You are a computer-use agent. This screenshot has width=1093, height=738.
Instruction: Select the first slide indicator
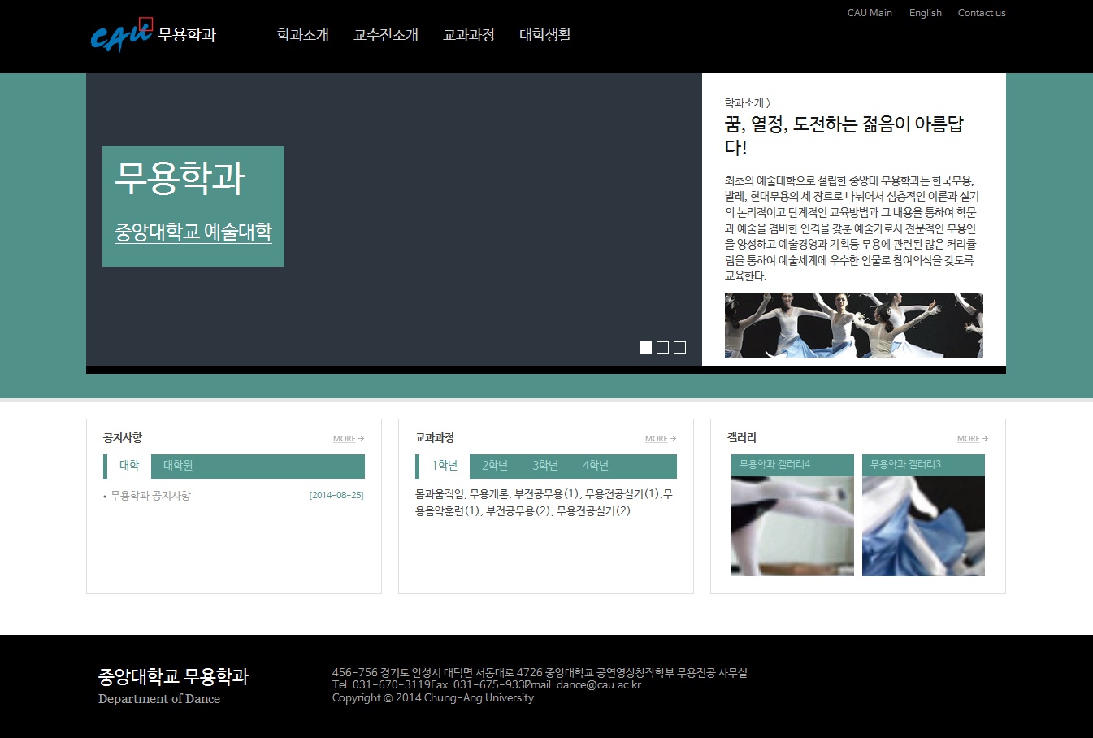(645, 347)
